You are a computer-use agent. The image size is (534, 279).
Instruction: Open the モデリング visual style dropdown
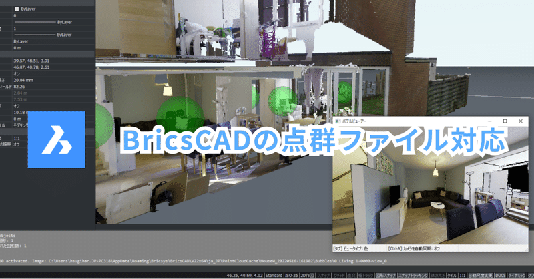[x=21, y=125]
